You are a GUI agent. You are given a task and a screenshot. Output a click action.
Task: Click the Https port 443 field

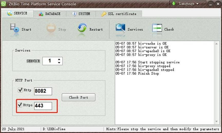[43, 106]
